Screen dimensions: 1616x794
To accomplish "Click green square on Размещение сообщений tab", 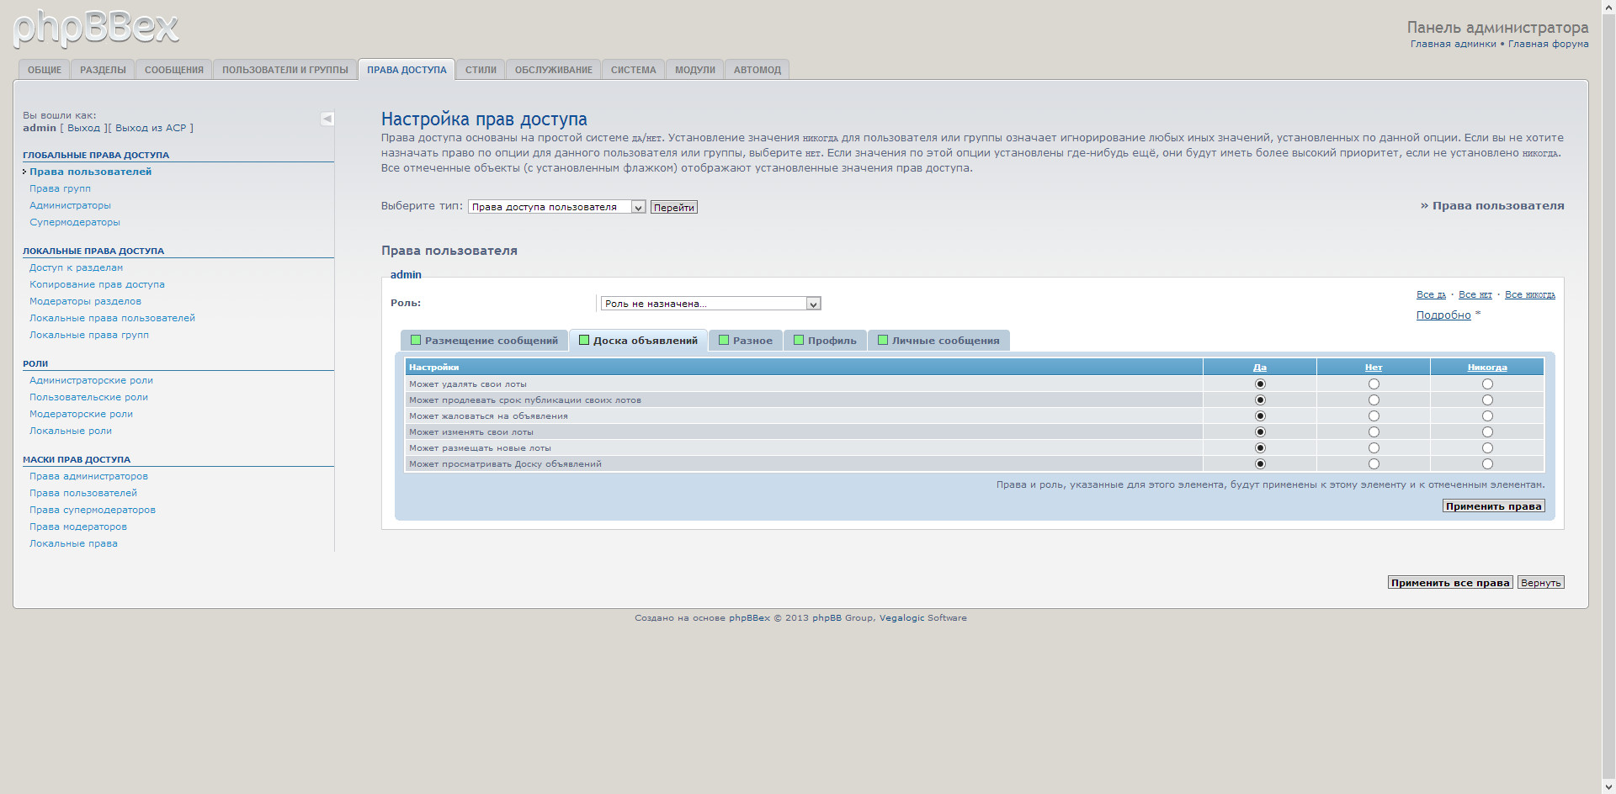I will pos(416,341).
